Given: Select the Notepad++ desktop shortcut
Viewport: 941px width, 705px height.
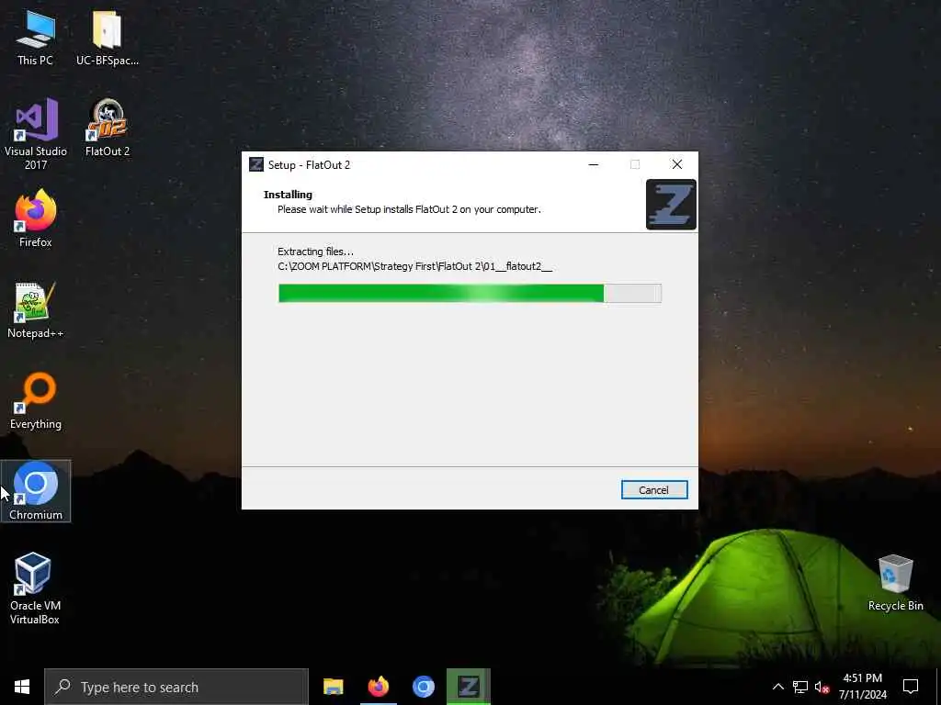Looking at the screenshot, I should (x=36, y=310).
